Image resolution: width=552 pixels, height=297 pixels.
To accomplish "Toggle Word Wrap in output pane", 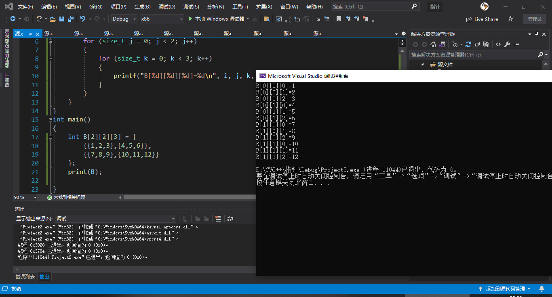I will pyautogui.click(x=230, y=219).
